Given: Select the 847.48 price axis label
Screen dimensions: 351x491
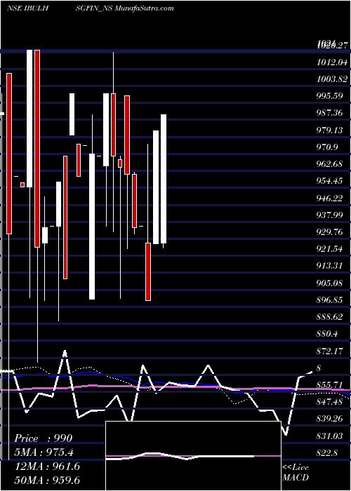Looking at the screenshot, I should tap(330, 402).
